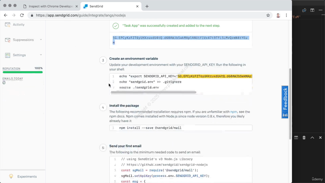Click the source ./sendgrid.env line
This screenshot has width=325, height=183.
139,87
